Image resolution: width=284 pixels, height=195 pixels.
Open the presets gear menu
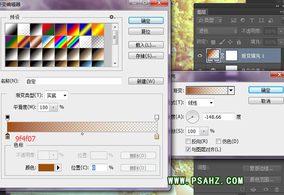(112, 17)
